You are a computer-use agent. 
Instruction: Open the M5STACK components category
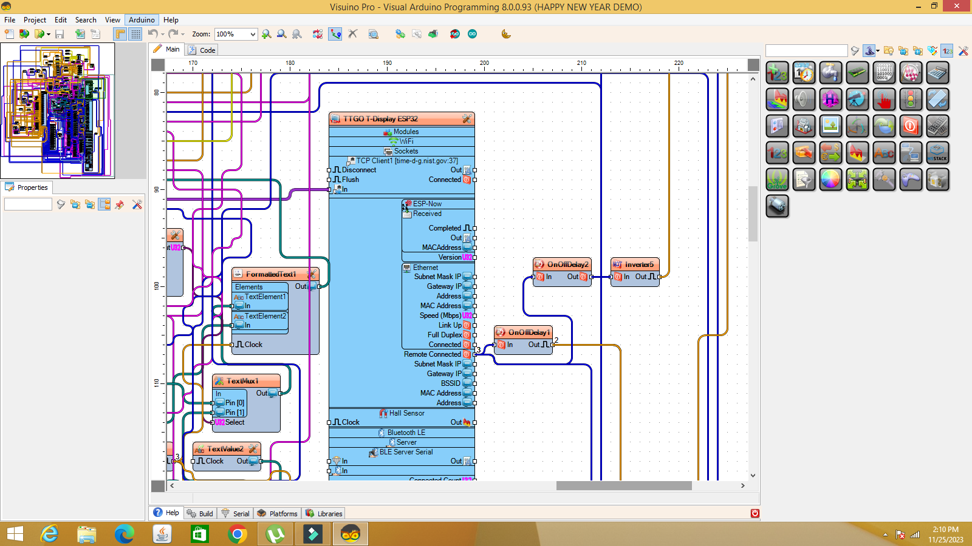938,153
